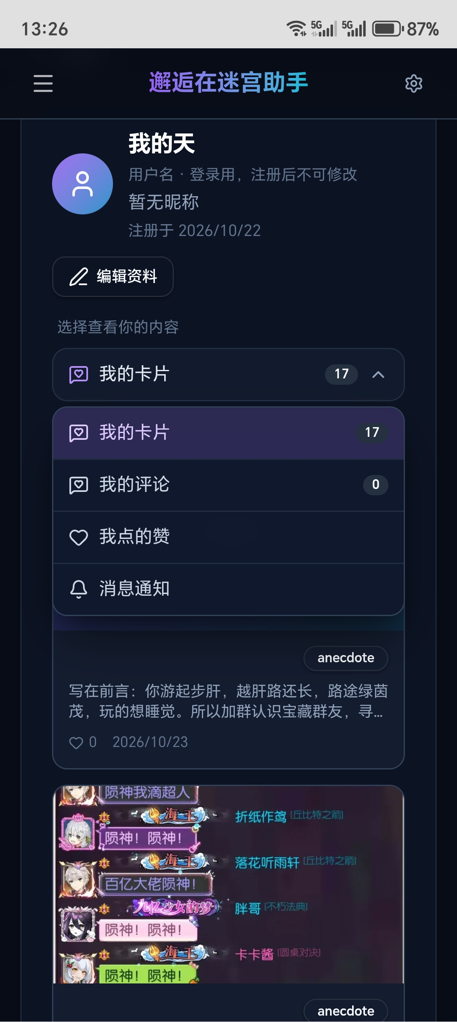Screen dimensions: 457x1022
Task: Toggle the 我的卡片 content selector
Action: [x=228, y=375]
